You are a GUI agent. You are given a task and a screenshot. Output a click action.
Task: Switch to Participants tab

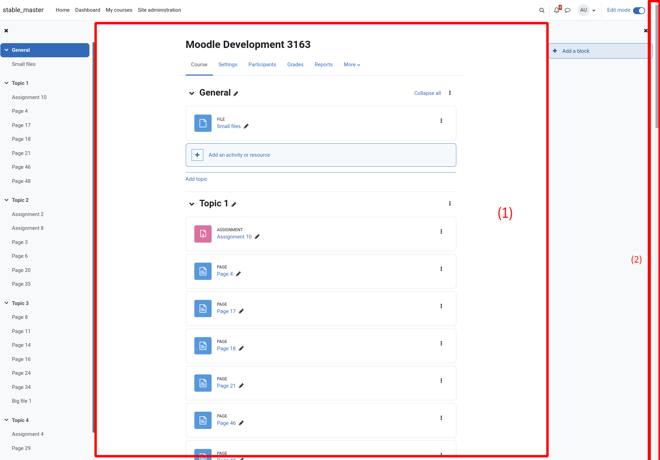[x=262, y=65]
